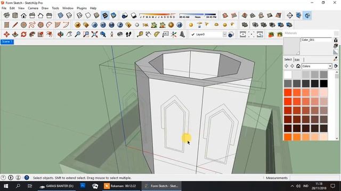Image resolution: width=341 pixels, height=191 pixels.
Task: Open the materials Details arrow menu
Action: pyautogui.click(x=336, y=66)
